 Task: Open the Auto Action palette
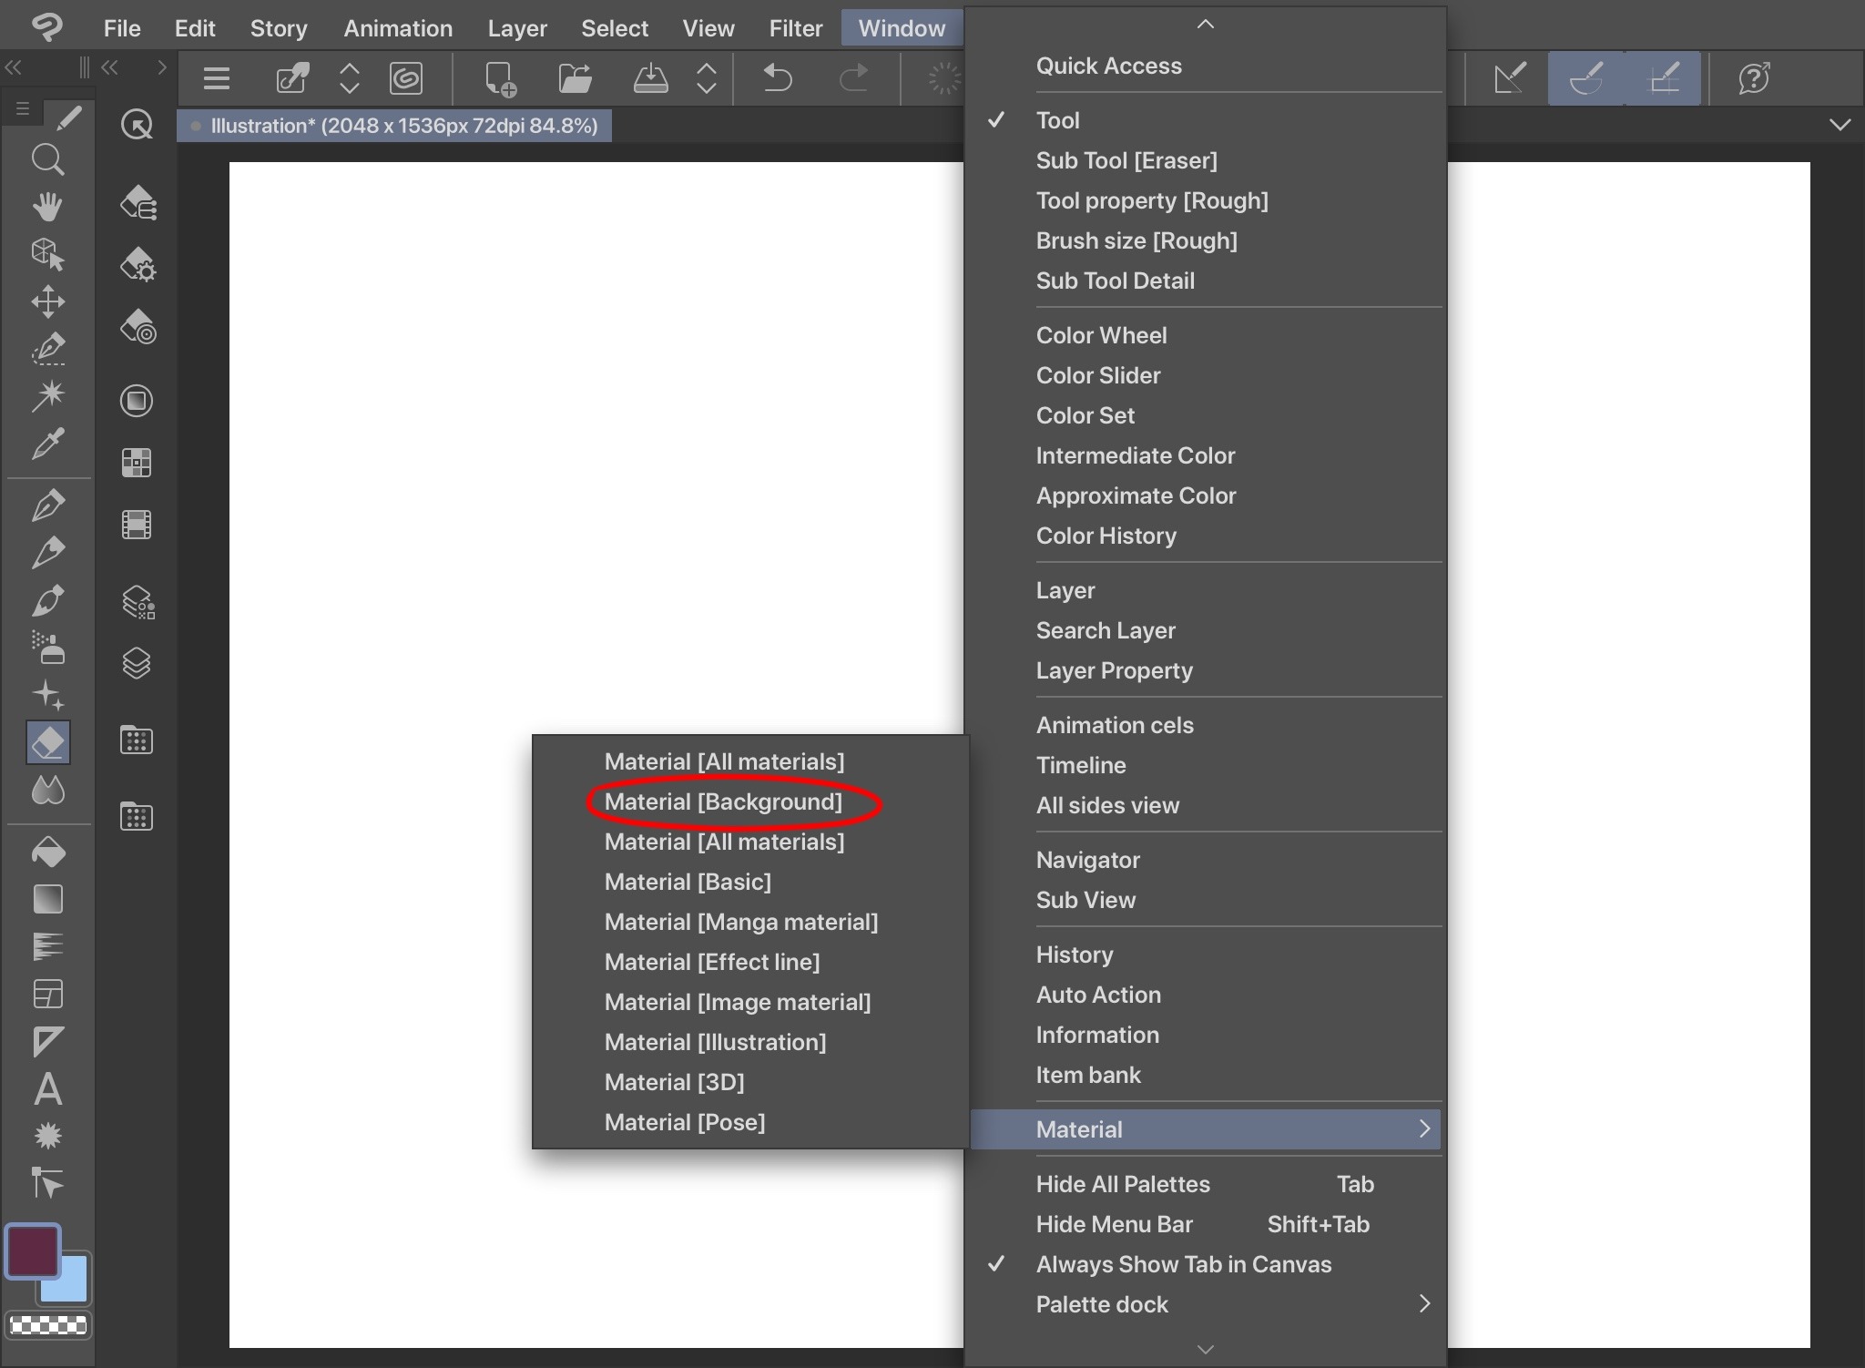(1206, 995)
